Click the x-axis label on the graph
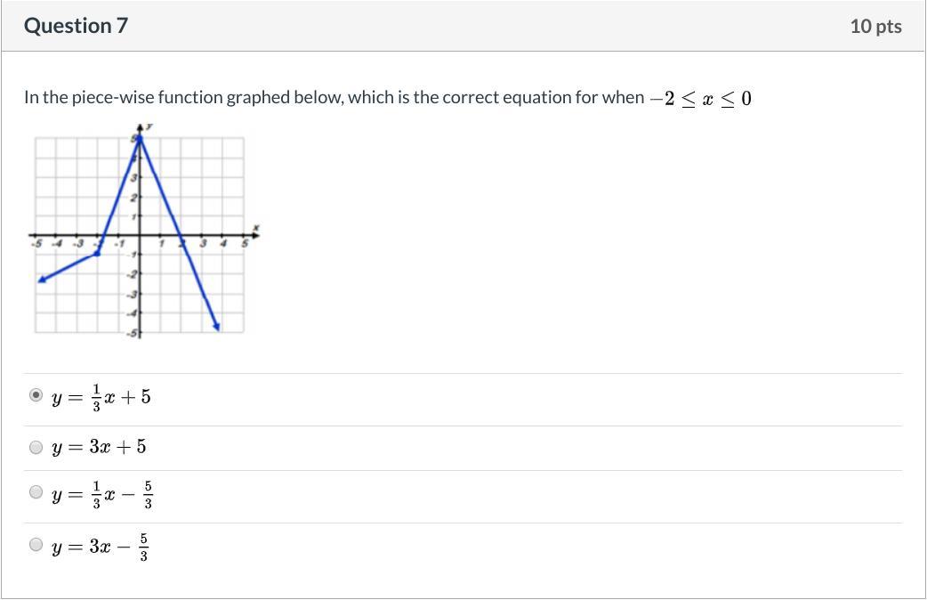 [256, 229]
